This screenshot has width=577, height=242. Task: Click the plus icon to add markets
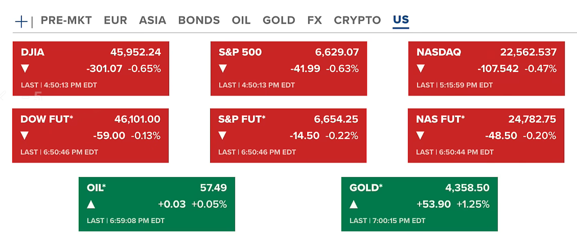click(21, 21)
